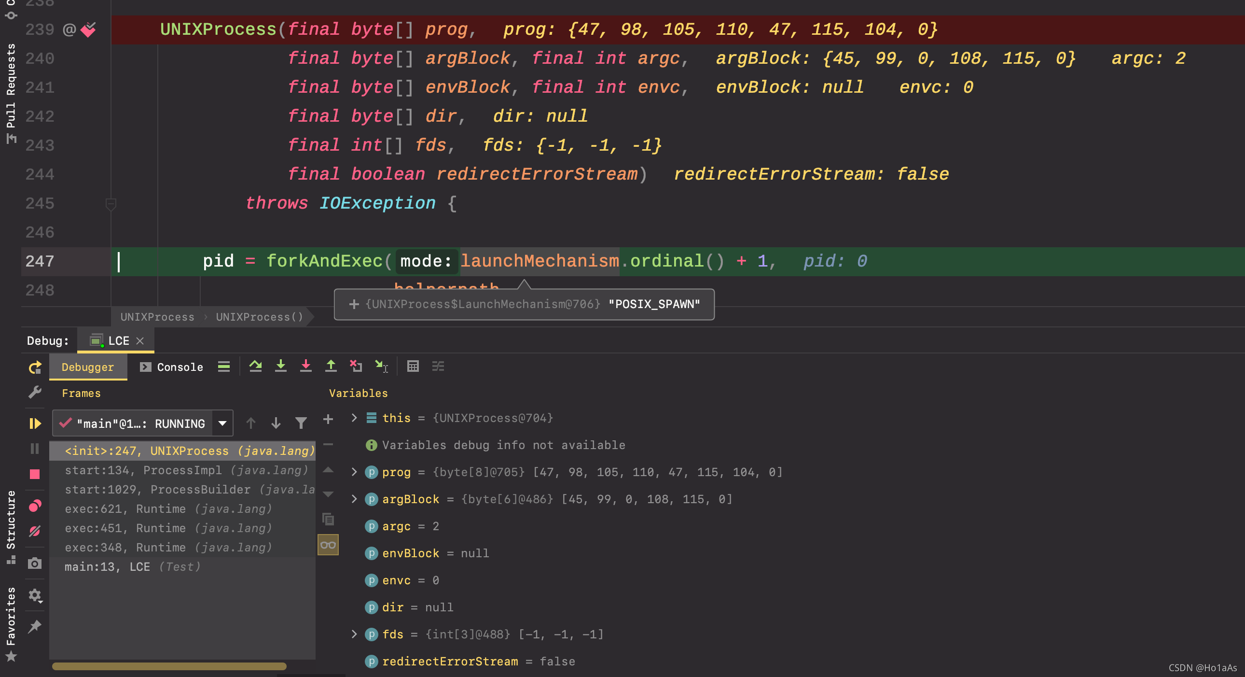Toggle Mute Breakpoints
Viewport: 1245px width, 677px height.
[35, 531]
